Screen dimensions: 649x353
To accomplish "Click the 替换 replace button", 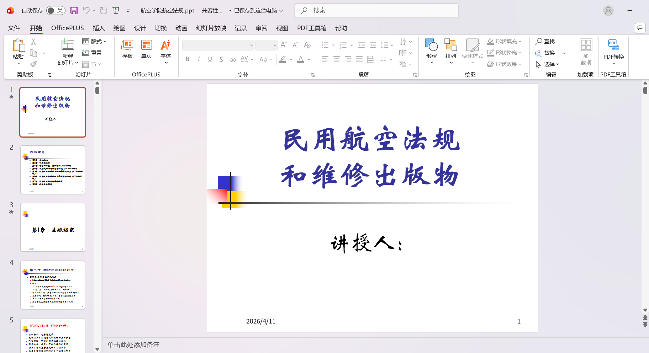I will click(x=545, y=53).
